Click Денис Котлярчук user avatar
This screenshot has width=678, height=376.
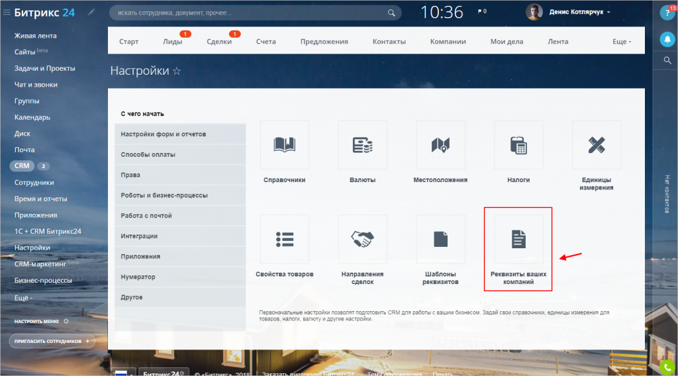pyautogui.click(x=534, y=12)
